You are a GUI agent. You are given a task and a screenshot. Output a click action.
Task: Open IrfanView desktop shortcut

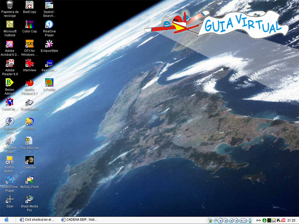(x=30, y=63)
